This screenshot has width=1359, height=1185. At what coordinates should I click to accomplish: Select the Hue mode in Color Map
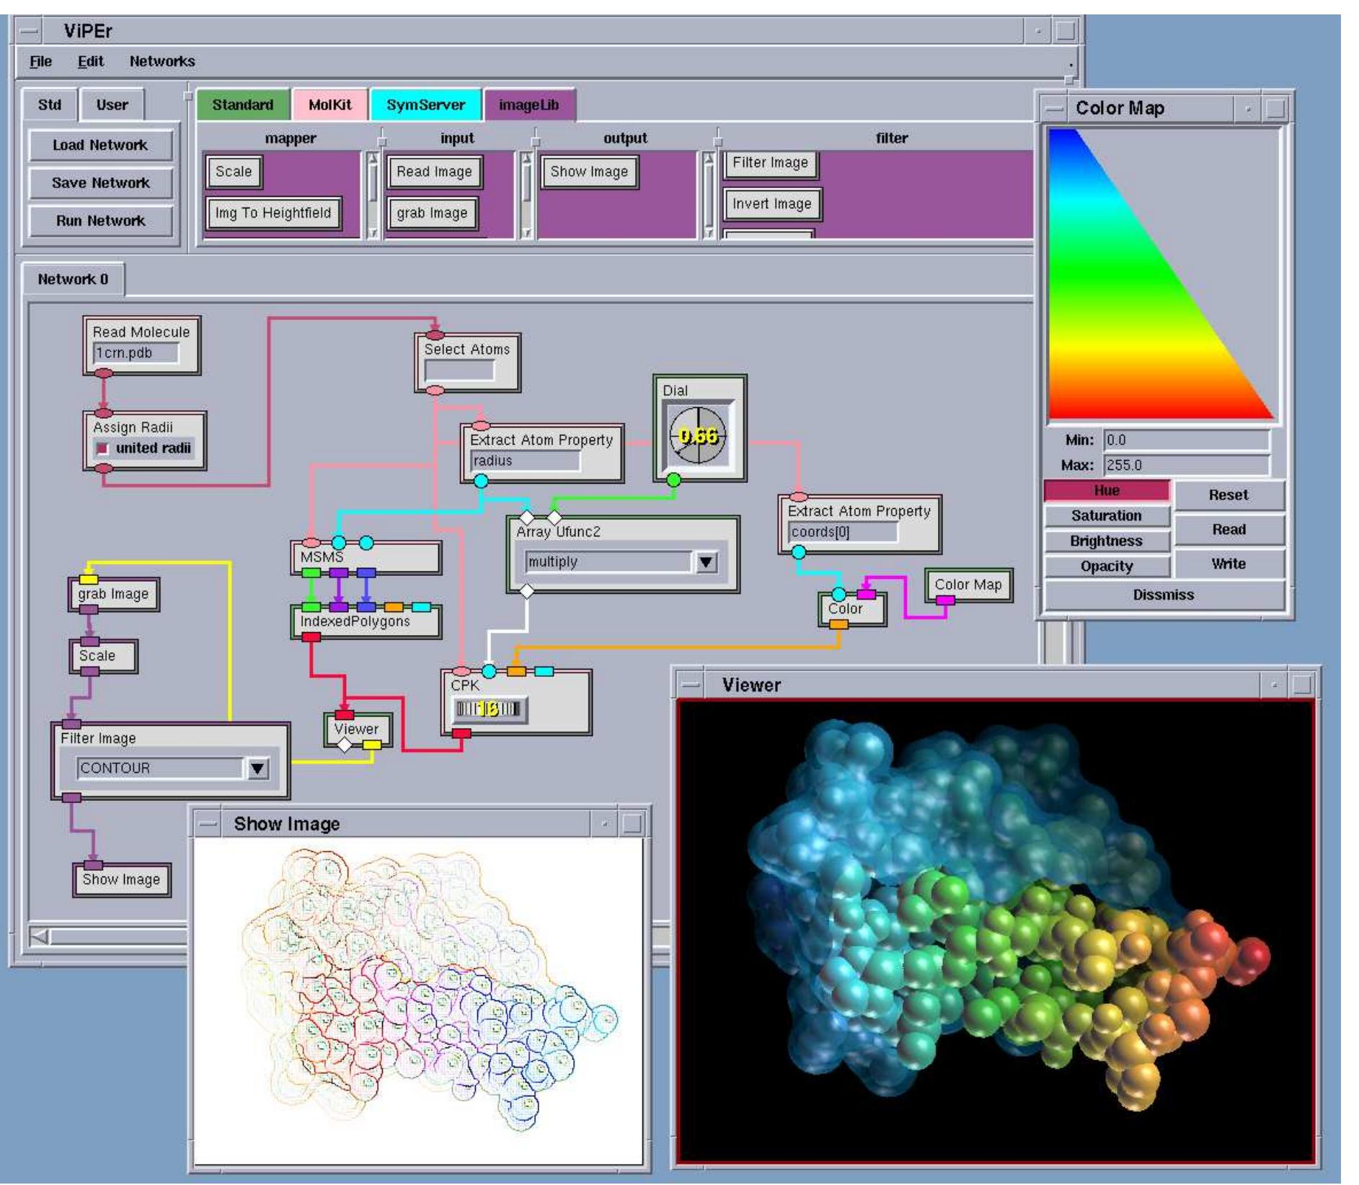tap(1106, 491)
